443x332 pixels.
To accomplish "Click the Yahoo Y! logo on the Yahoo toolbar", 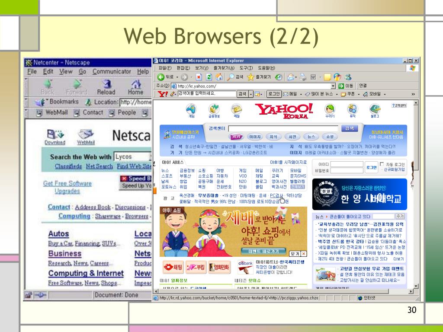I will [x=162, y=94].
